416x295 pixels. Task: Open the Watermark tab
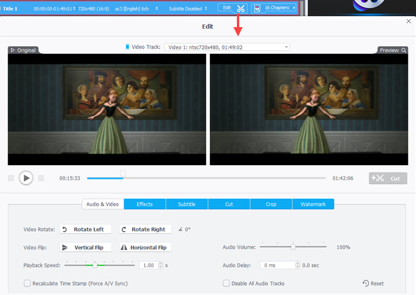(313, 204)
